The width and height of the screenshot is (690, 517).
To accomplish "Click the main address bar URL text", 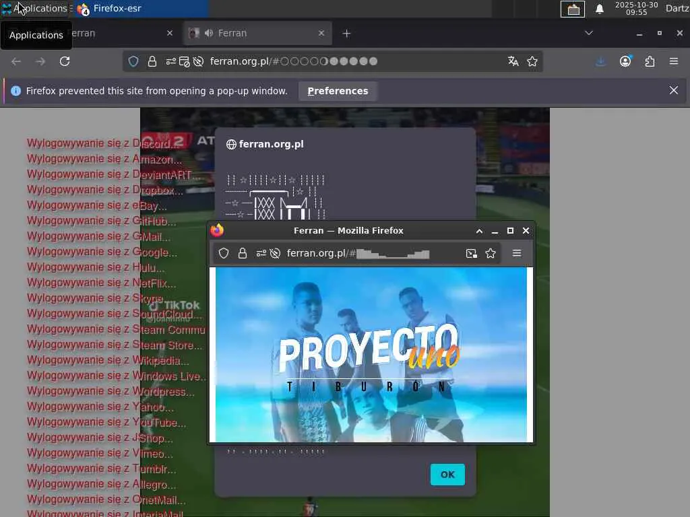I will 294,61.
